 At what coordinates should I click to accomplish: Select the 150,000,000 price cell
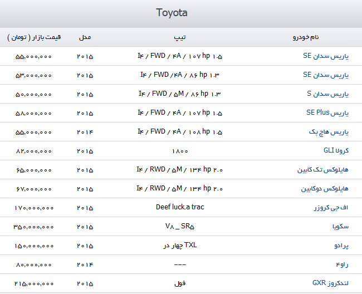(34, 246)
